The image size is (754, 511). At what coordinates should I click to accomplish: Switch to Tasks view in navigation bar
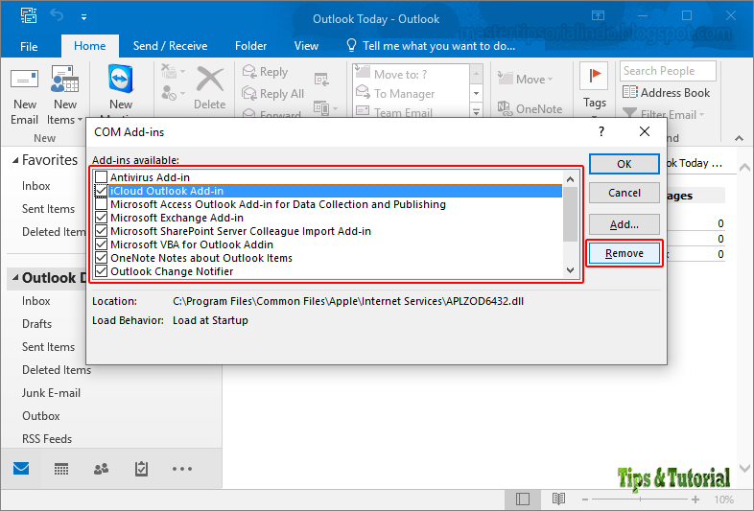(x=141, y=469)
